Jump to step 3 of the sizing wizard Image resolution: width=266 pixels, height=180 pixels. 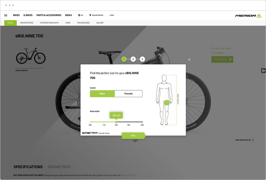coord(142,59)
